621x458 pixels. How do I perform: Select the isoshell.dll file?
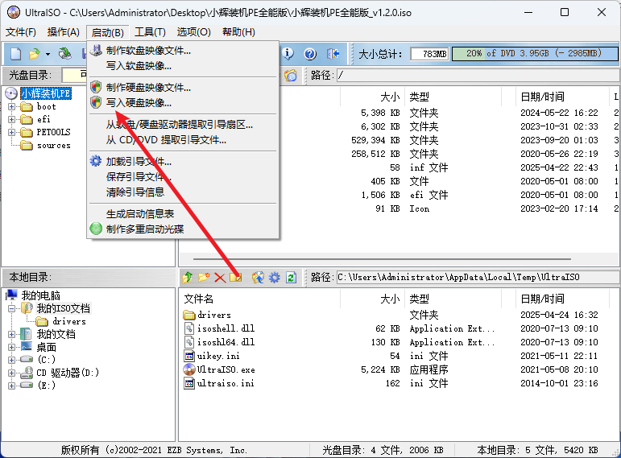click(226, 328)
